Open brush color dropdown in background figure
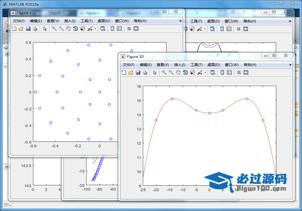 coord(205,29)
